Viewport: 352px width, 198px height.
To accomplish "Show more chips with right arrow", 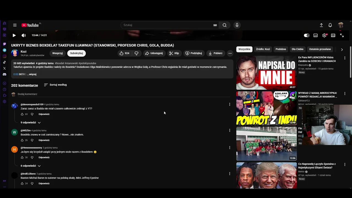I will [x=342, y=50].
